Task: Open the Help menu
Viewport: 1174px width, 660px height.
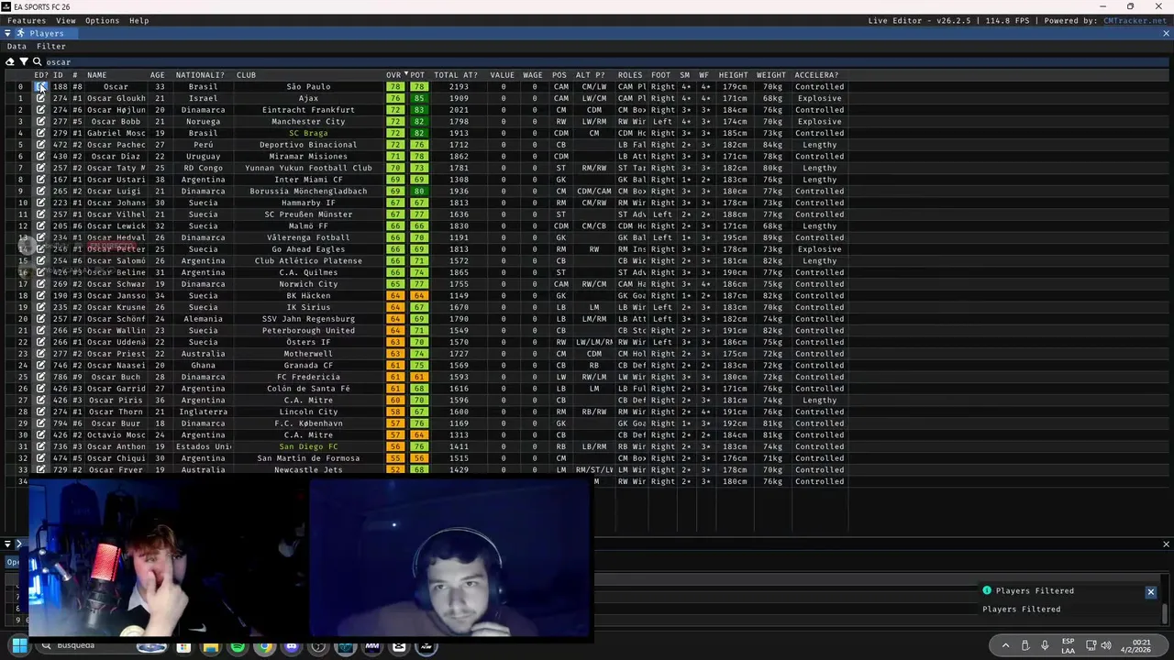Action: pyautogui.click(x=138, y=20)
